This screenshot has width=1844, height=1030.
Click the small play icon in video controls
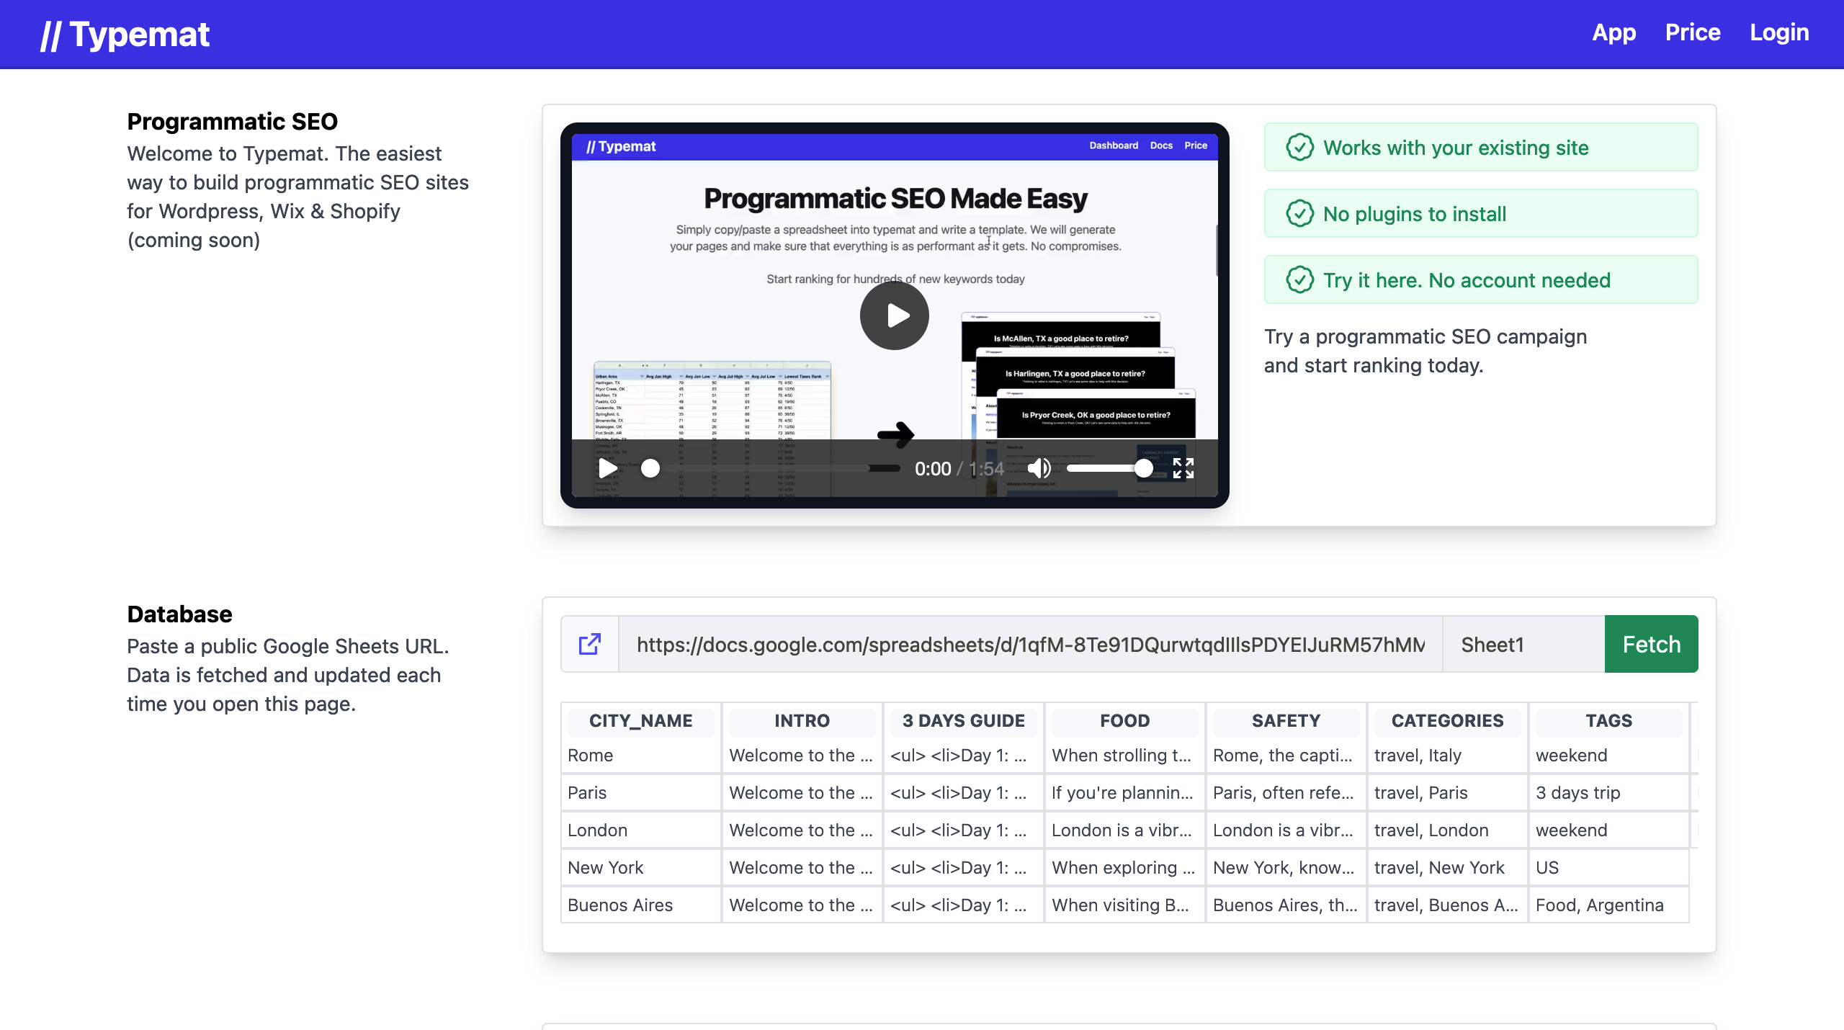point(608,468)
